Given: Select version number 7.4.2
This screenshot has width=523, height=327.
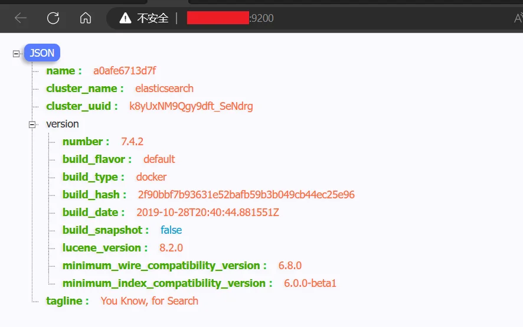Looking at the screenshot, I should tap(132, 142).
